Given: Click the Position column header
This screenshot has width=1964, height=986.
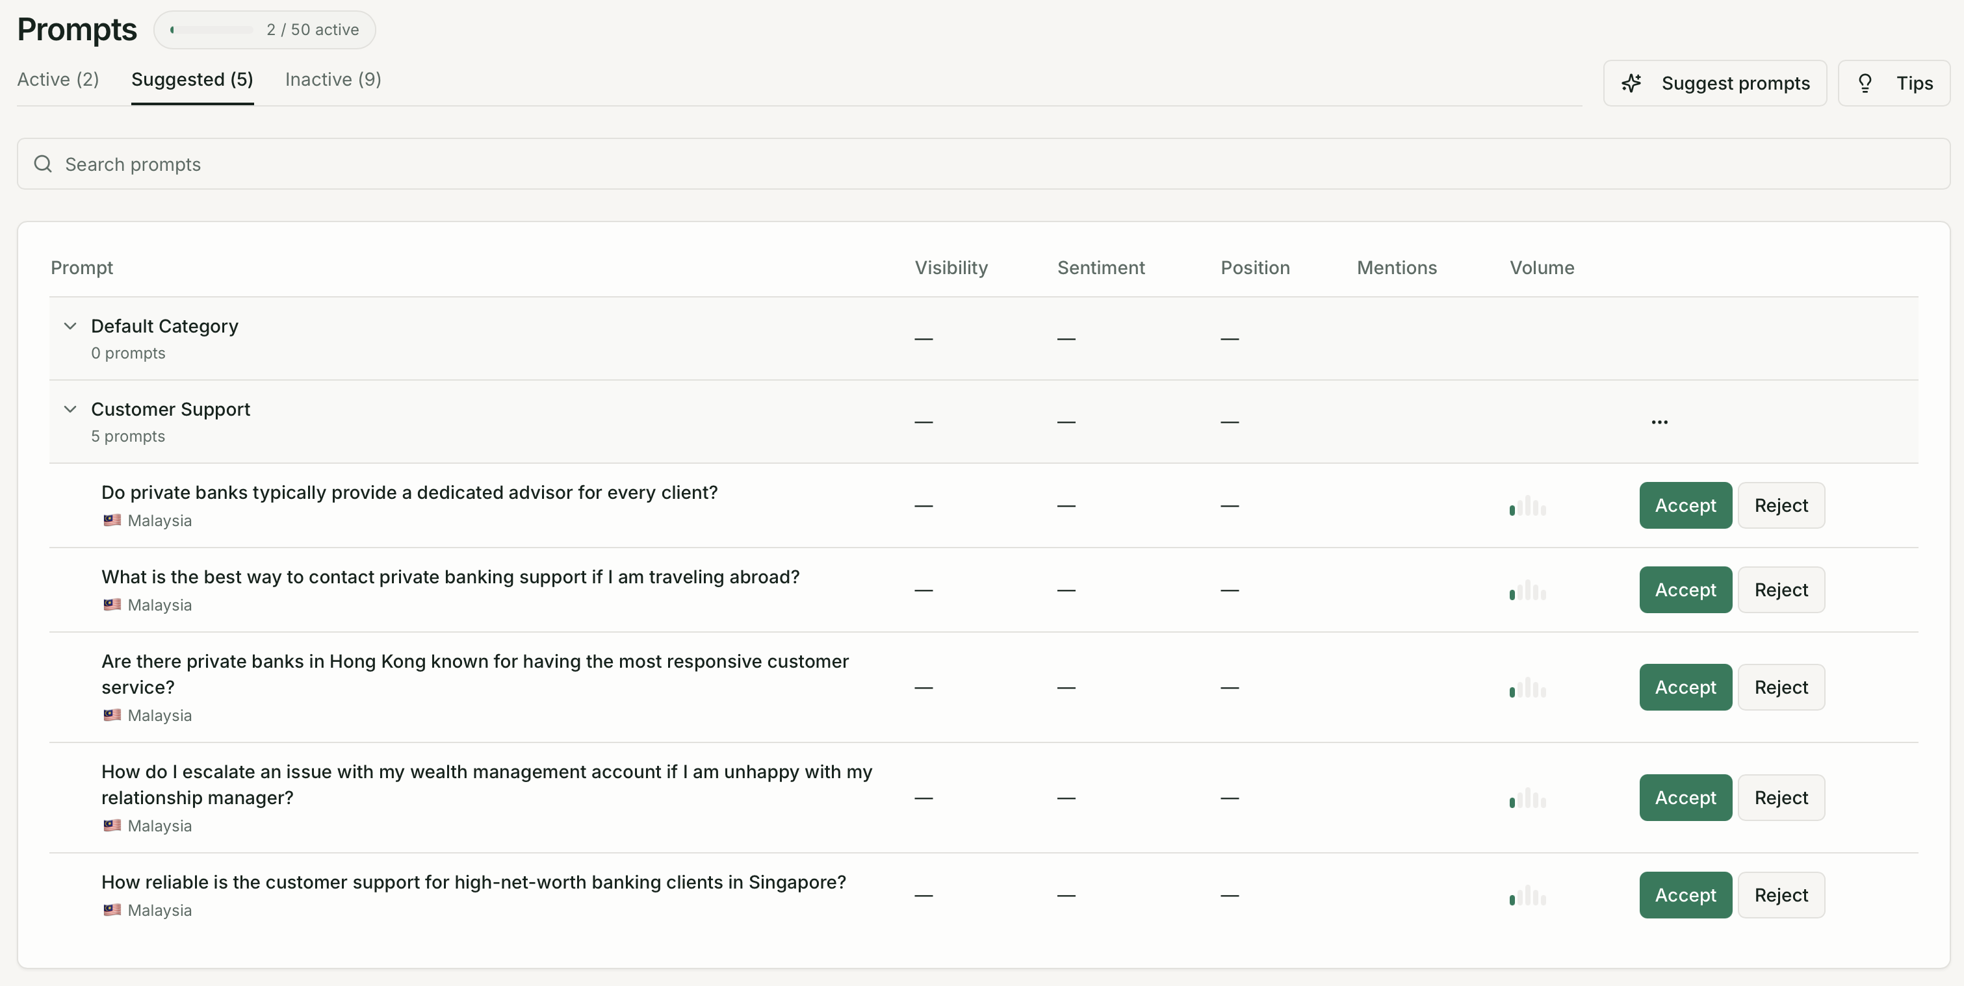Looking at the screenshot, I should point(1255,268).
